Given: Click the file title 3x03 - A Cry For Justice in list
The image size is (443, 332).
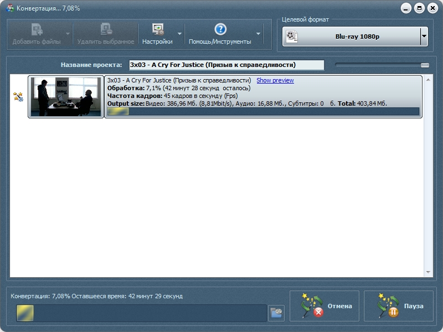Looking at the screenshot, I should click(179, 80).
